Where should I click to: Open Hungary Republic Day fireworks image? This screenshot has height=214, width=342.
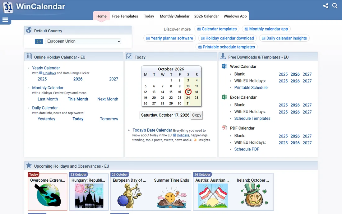[89, 196]
